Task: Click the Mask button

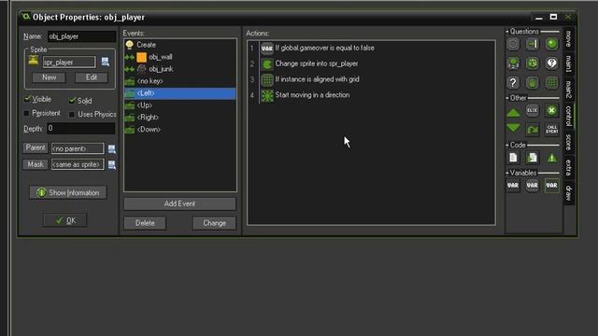Action: pos(36,164)
